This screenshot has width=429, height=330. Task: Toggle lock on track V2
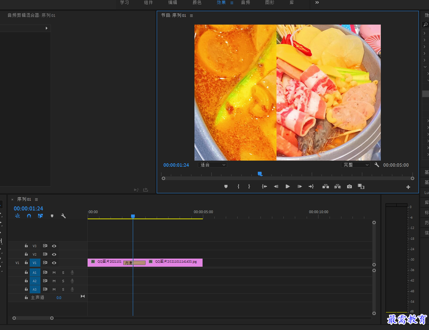click(26, 254)
